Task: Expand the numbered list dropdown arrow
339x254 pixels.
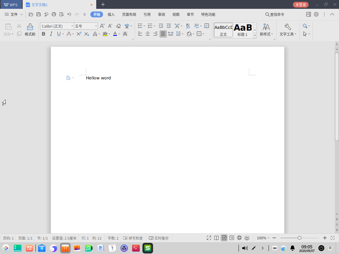Action: (154, 26)
